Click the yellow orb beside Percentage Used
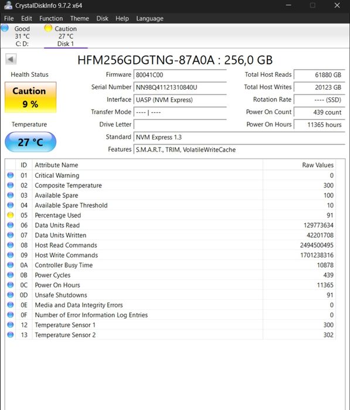Image resolution: width=350 pixels, height=410 pixels. point(11,215)
